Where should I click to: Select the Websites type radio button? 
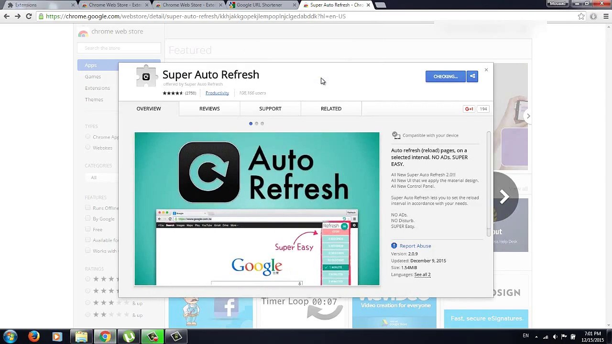87,148
